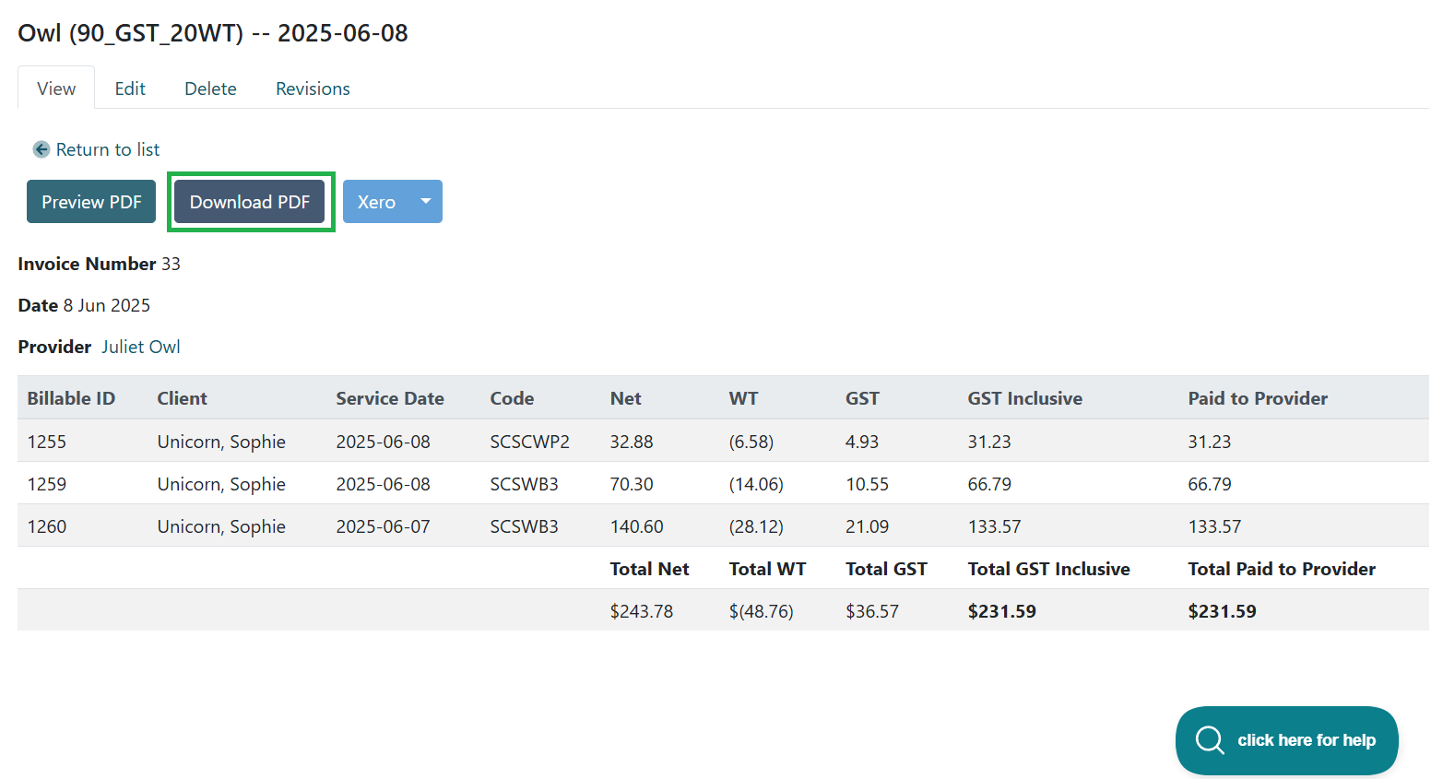This screenshot has height=779, width=1431.
Task: Click client Unicorn, Sophie in row 1255
Action: [x=221, y=442]
